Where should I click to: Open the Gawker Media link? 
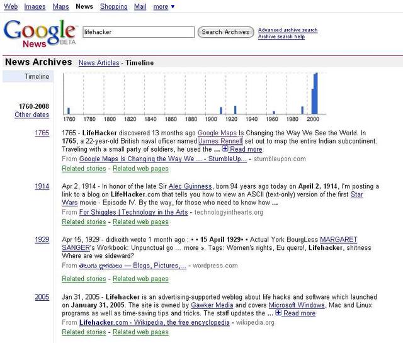tap(212, 305)
